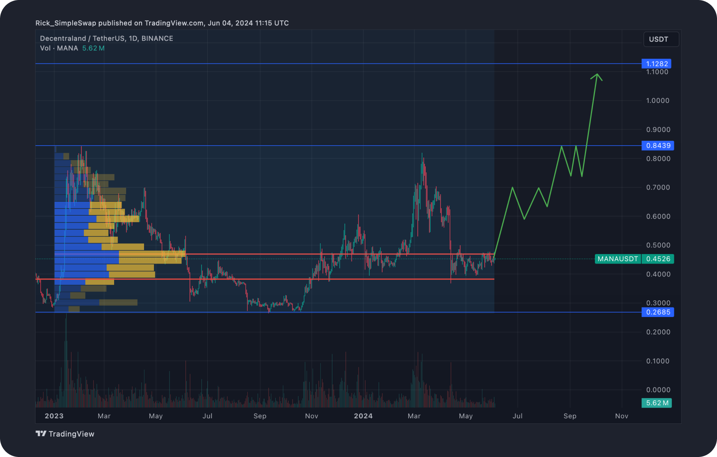This screenshot has height=457, width=717.
Task: Click the blue 0.2685 price level label
Action: click(657, 312)
